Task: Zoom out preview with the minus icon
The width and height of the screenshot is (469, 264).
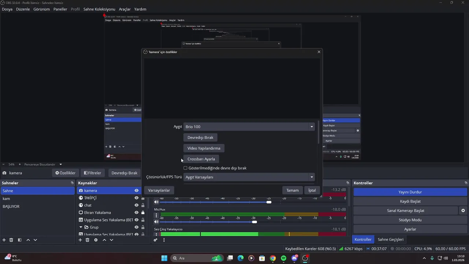Action: click(x=4, y=164)
